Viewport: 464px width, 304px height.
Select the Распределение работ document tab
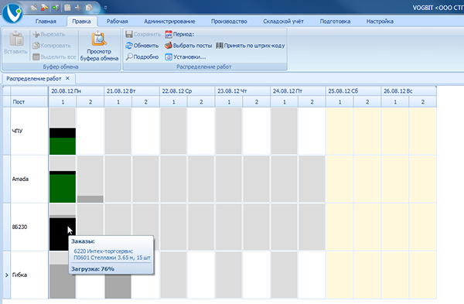(34, 79)
